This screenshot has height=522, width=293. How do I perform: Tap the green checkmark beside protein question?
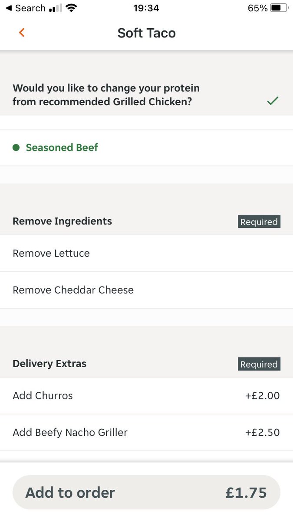coord(273,101)
